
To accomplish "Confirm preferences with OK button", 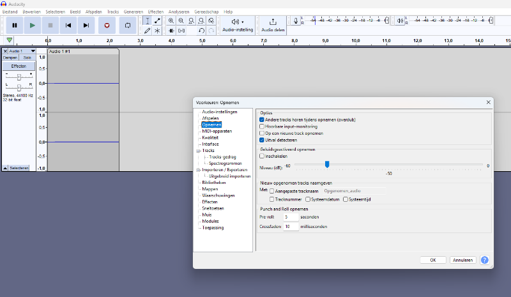I will click(x=432, y=260).
